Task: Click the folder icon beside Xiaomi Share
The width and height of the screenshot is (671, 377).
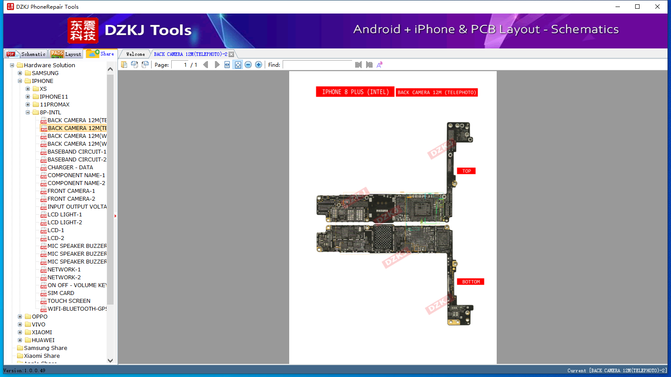Action: (20, 356)
